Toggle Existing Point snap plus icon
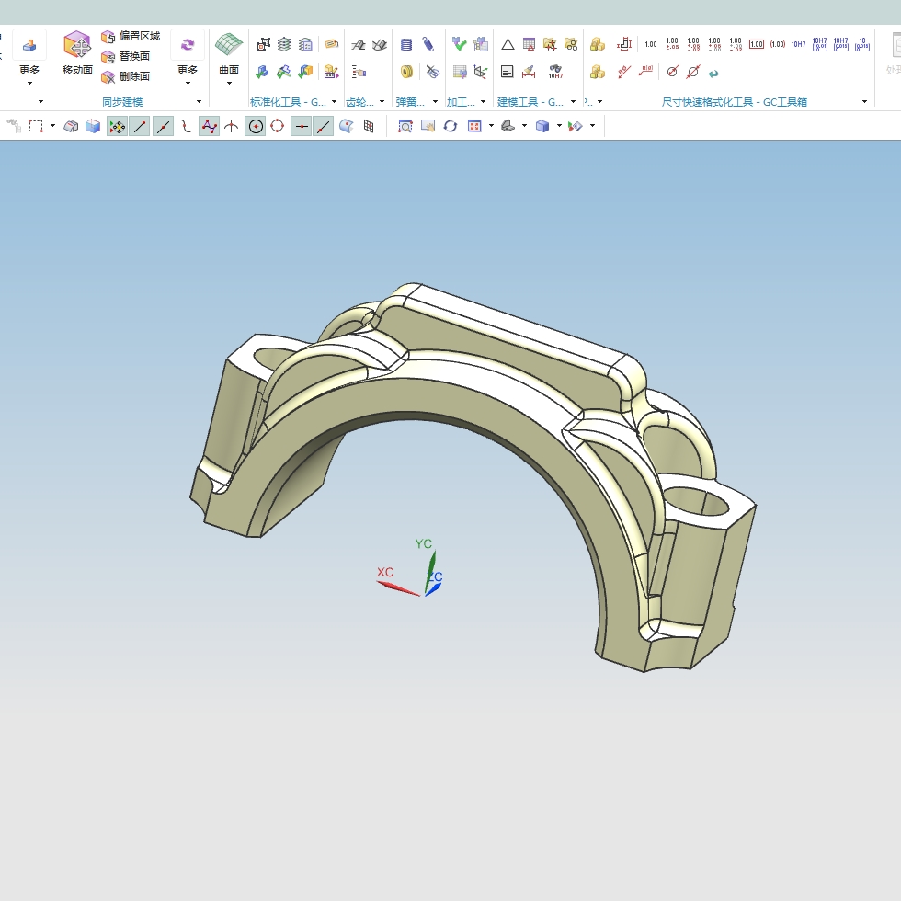 (x=302, y=127)
